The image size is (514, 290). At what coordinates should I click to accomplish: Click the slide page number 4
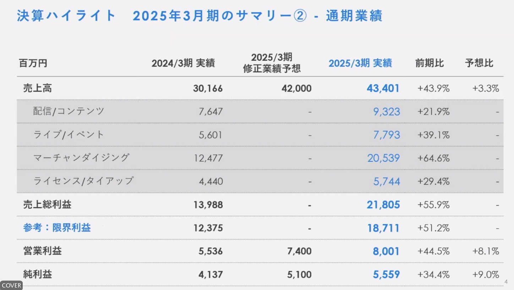506,282
